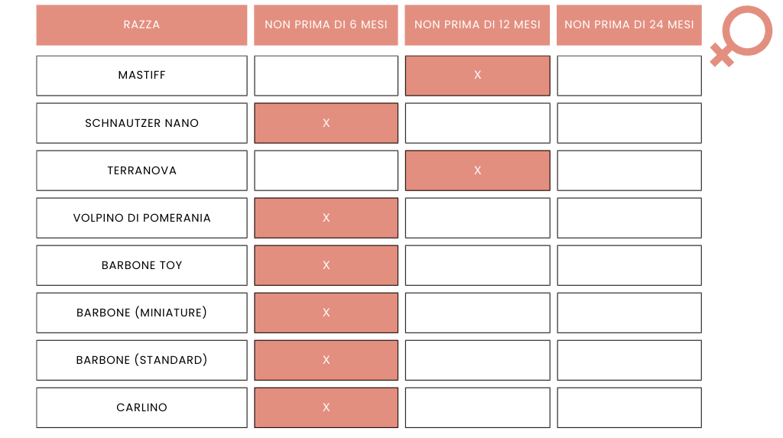
Task: Select the NON PRIMA DI 12 MESI header
Action: (x=477, y=24)
